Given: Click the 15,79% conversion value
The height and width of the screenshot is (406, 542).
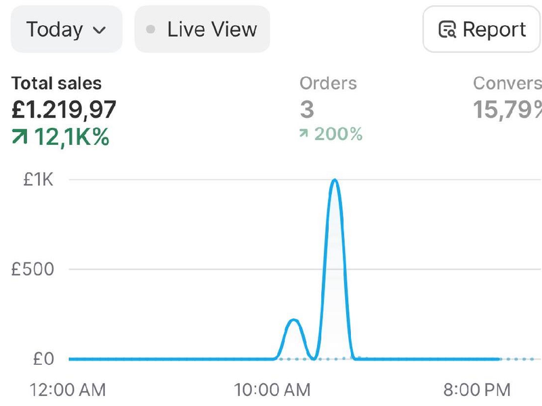Looking at the screenshot, I should coord(507,110).
